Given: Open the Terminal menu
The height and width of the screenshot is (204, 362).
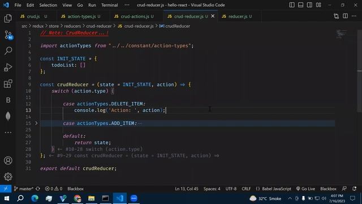Looking at the screenshot, I should pos(109,5).
